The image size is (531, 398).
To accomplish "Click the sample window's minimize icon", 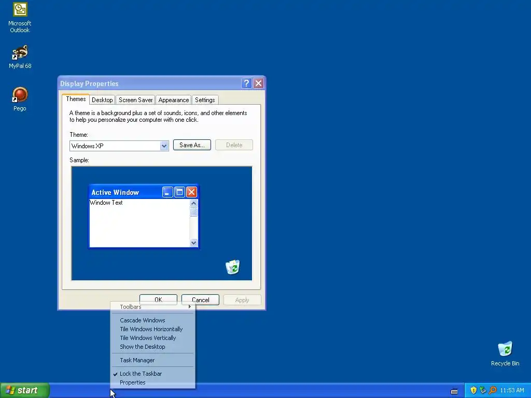I will (x=167, y=192).
